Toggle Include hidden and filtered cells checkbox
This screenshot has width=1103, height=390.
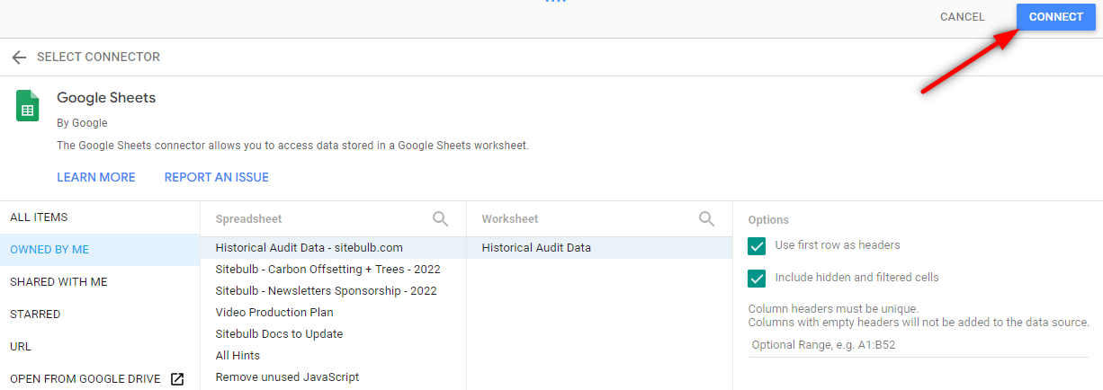[x=757, y=278]
